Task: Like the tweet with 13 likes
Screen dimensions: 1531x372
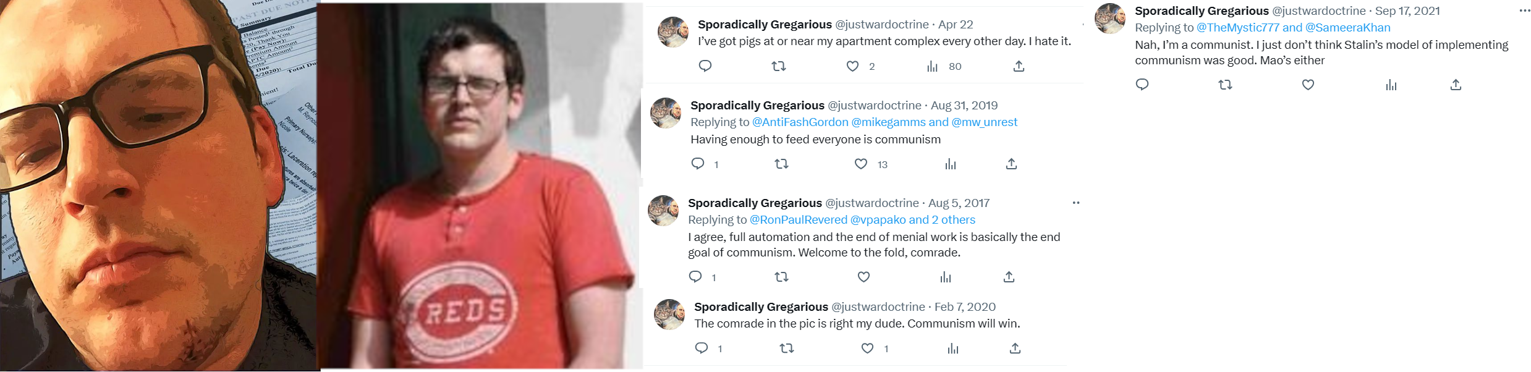Action: click(861, 164)
